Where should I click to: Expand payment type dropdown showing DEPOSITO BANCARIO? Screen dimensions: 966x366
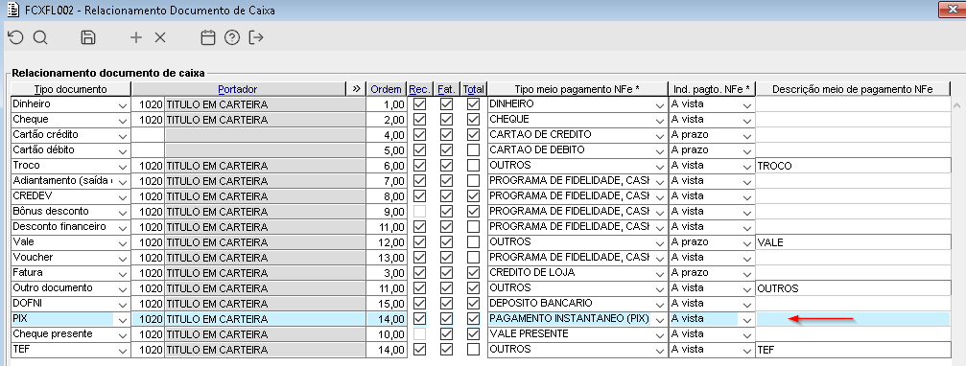coord(659,305)
